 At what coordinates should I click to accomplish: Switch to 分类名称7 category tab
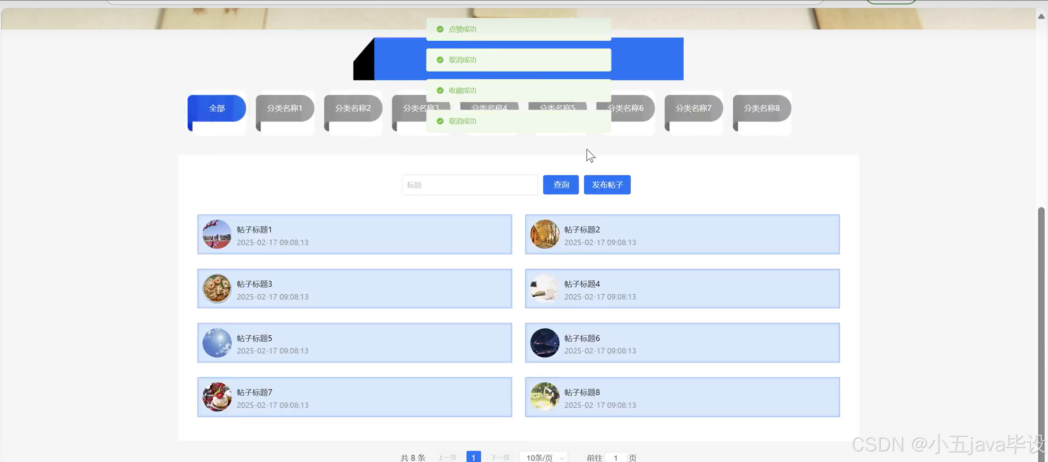point(694,108)
